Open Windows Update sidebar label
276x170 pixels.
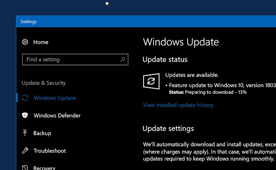pos(55,98)
